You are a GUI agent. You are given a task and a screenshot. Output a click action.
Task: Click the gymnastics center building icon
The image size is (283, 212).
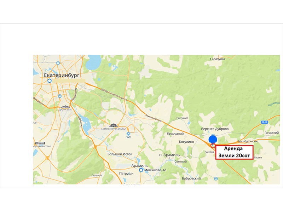40,143
